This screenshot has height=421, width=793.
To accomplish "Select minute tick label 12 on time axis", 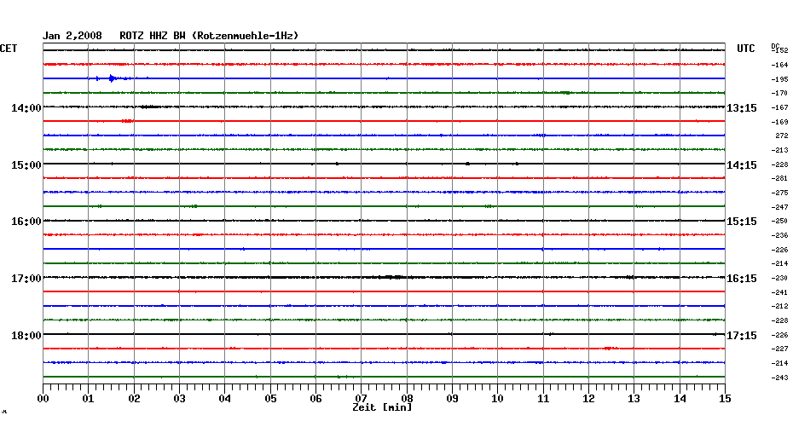I will pos(588,399).
